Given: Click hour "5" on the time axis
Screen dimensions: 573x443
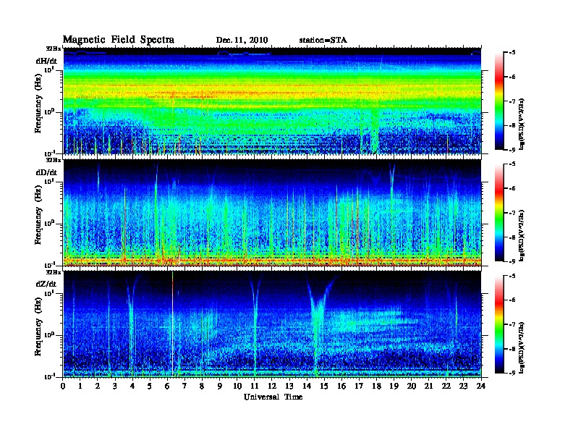Looking at the screenshot, I should click(150, 386).
